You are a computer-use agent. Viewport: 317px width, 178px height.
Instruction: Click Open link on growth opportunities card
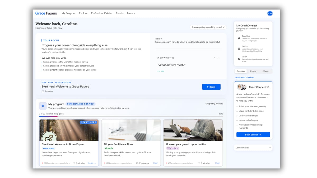pos(217,163)
